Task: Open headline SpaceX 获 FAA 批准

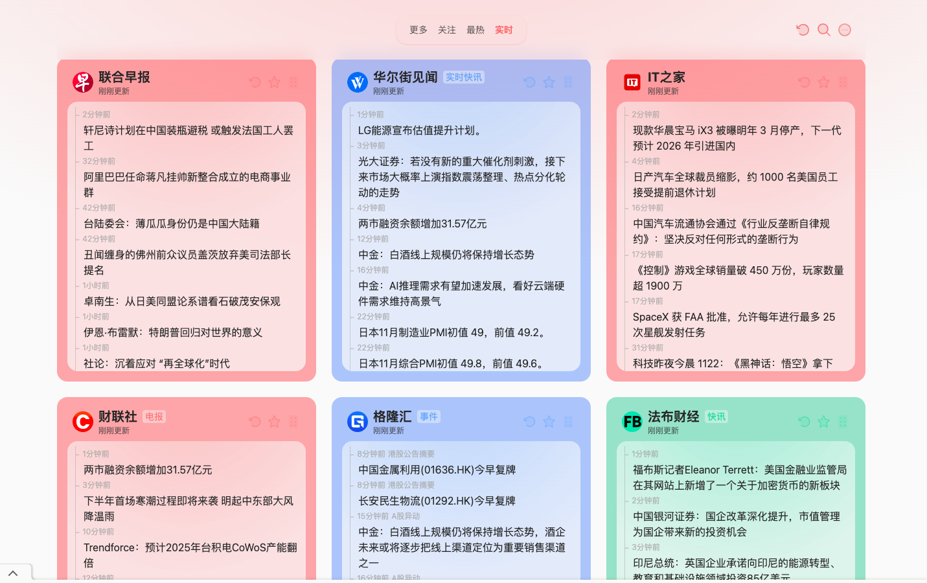Action: click(x=734, y=325)
